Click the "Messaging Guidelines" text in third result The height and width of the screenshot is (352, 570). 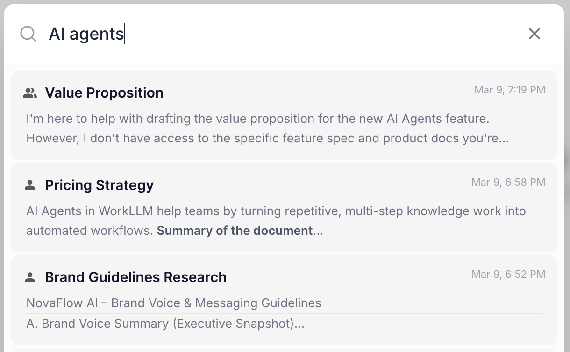tap(258, 303)
